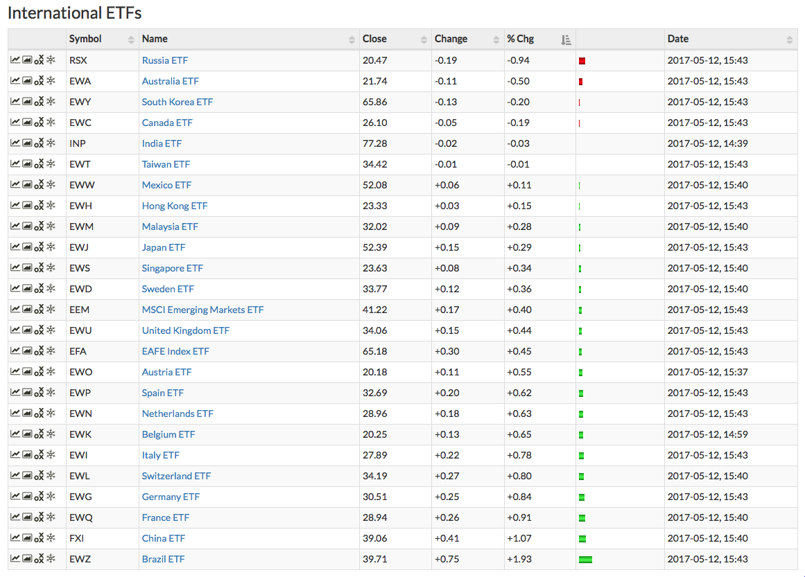805x577 pixels.
Task: Open the point and figure icon for EWI
Action: (x=39, y=455)
